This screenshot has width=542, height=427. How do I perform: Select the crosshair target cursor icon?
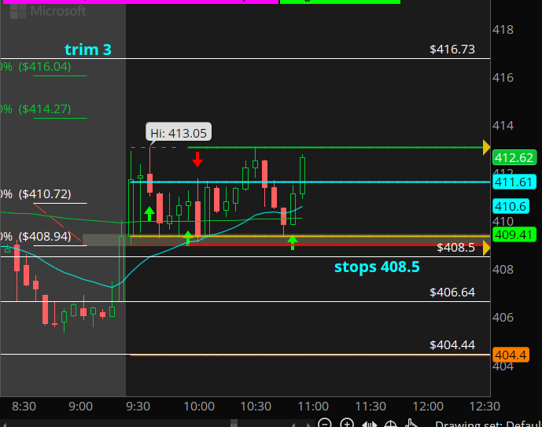(x=390, y=424)
